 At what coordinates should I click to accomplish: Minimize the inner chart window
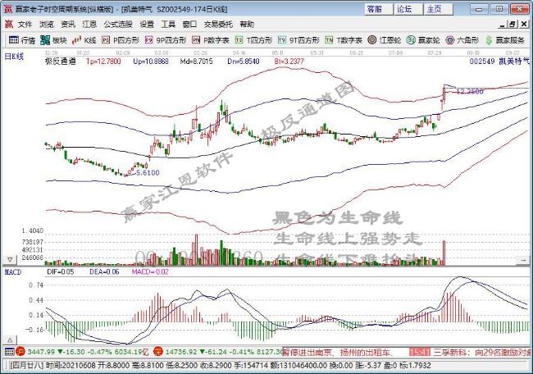(x=503, y=24)
